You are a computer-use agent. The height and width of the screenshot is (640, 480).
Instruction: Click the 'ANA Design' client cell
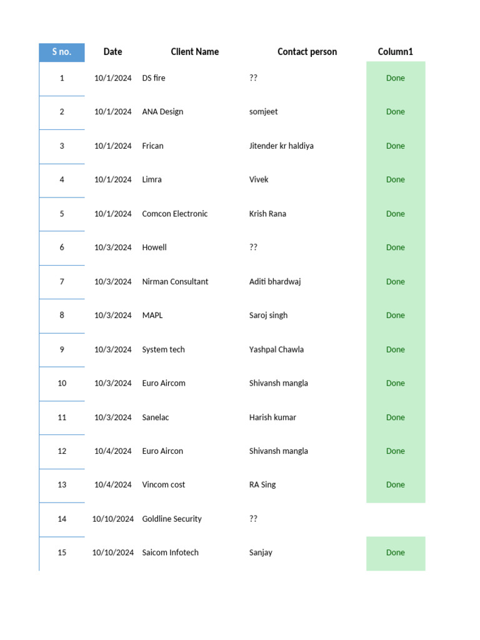[162, 112]
